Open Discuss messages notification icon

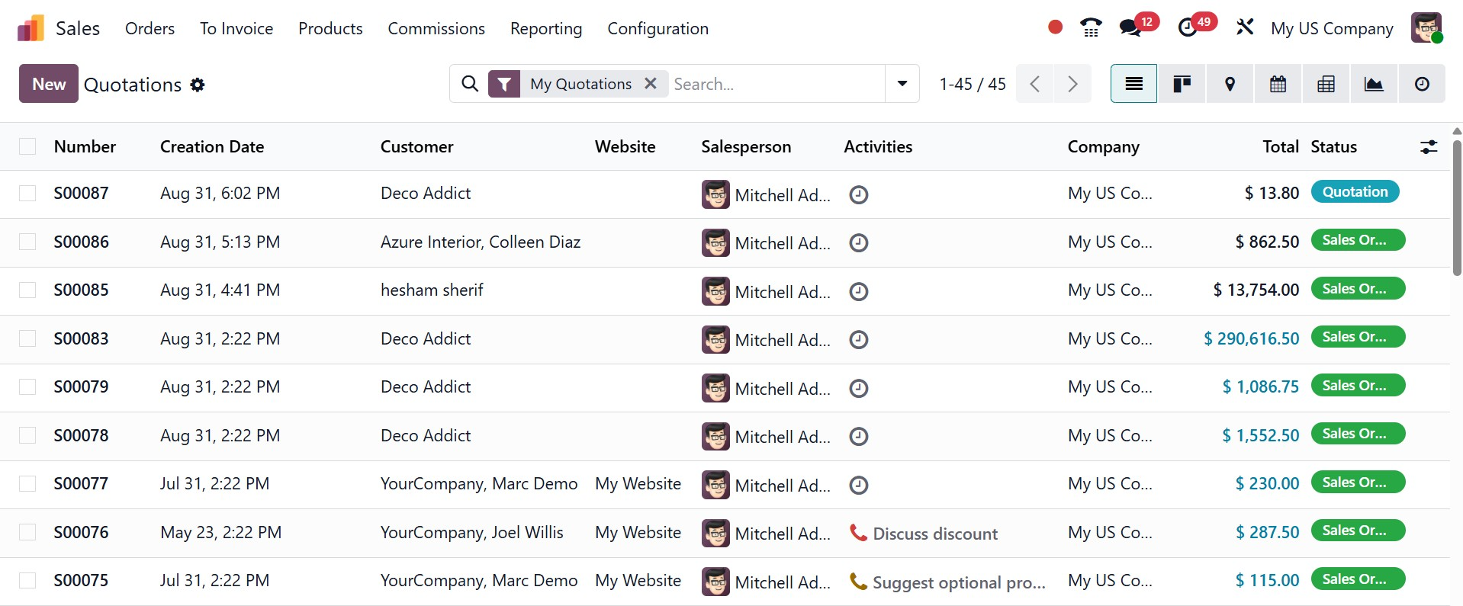(1130, 28)
